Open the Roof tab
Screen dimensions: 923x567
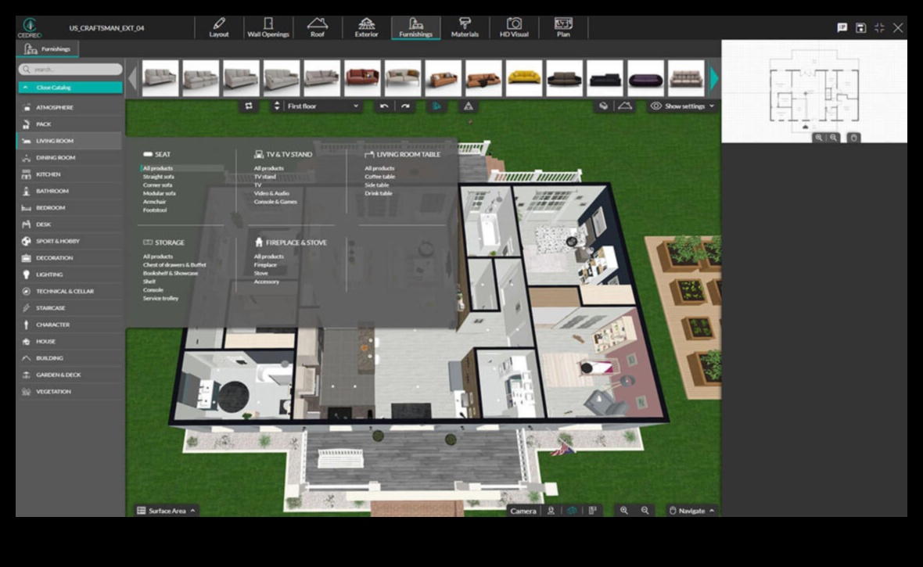click(317, 27)
